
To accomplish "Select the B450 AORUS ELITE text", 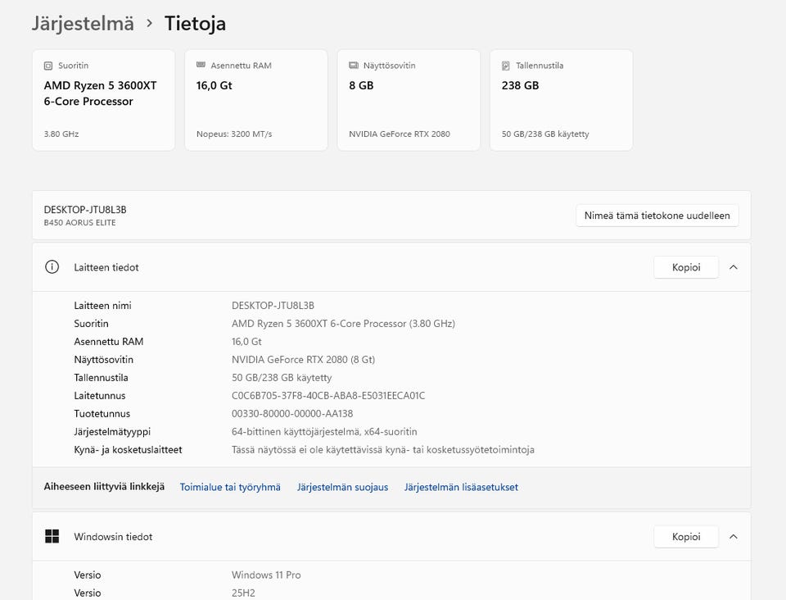I will 79,223.
